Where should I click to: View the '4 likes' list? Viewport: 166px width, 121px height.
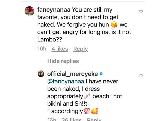pos(60,49)
